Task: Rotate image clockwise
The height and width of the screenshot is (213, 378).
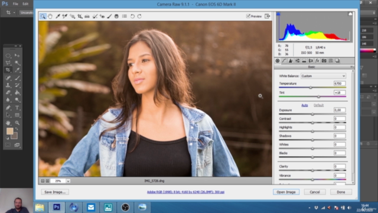Action: pos(139,16)
